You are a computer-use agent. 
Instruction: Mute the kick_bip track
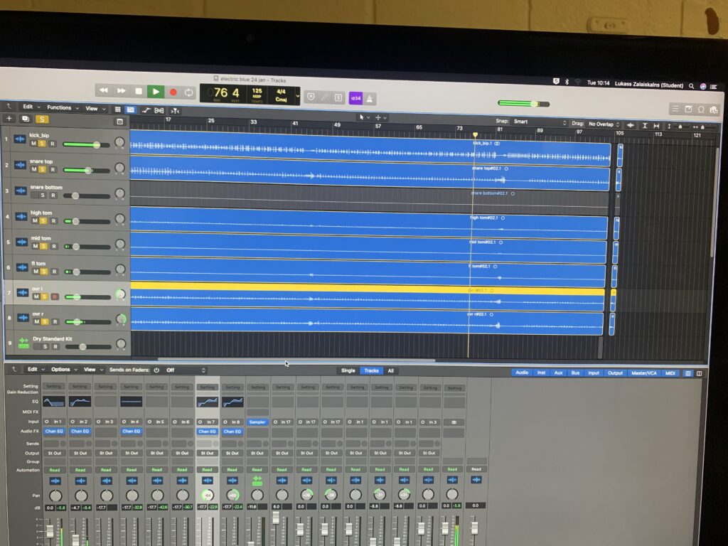point(34,144)
